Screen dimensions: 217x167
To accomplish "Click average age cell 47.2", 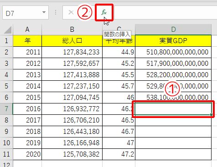I will (119, 154).
